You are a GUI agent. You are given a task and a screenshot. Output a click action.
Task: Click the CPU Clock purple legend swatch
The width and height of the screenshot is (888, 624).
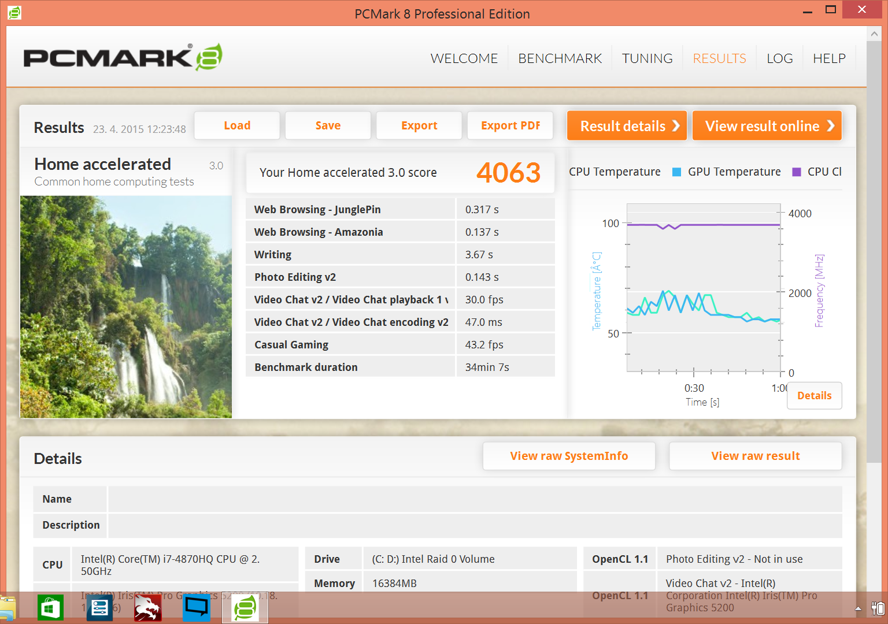(x=797, y=172)
